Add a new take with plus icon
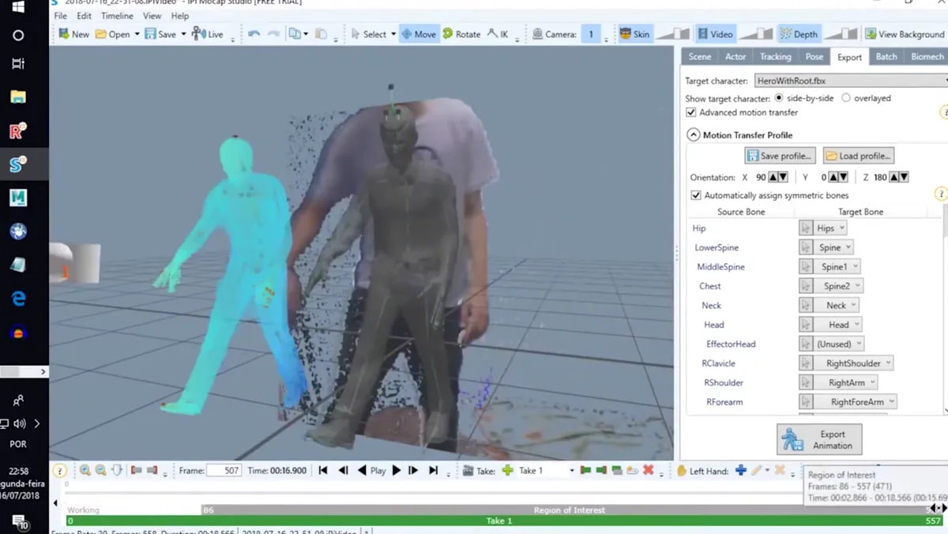Image resolution: width=948 pixels, height=534 pixels. click(507, 470)
